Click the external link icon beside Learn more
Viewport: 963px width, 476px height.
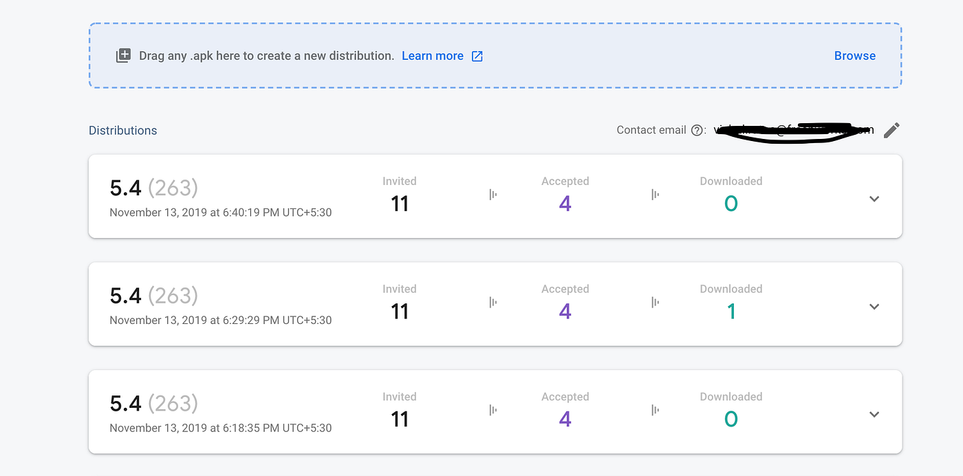pos(477,56)
